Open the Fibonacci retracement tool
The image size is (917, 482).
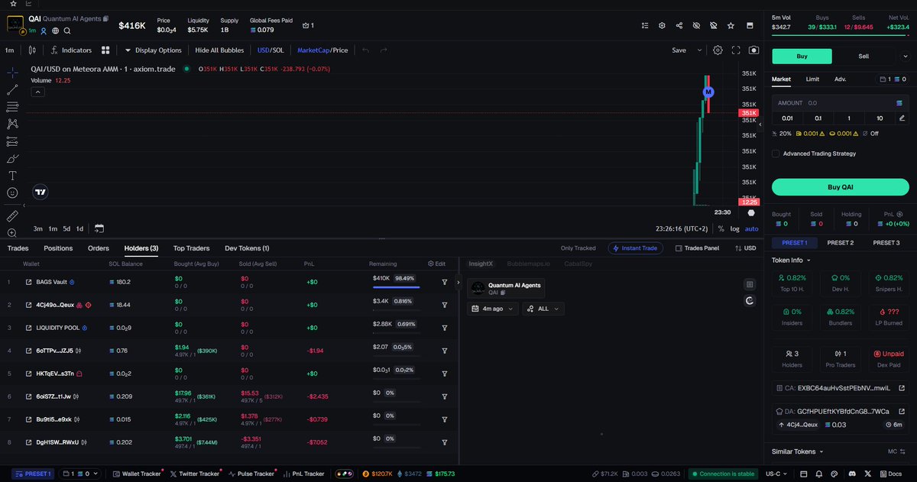(12, 107)
